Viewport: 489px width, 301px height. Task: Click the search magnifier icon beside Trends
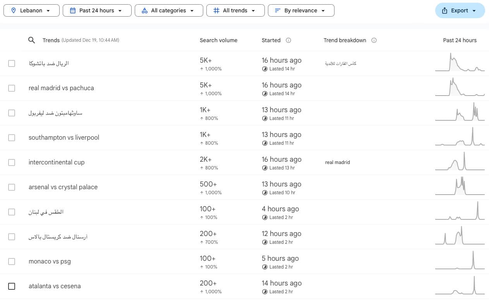[x=32, y=40]
